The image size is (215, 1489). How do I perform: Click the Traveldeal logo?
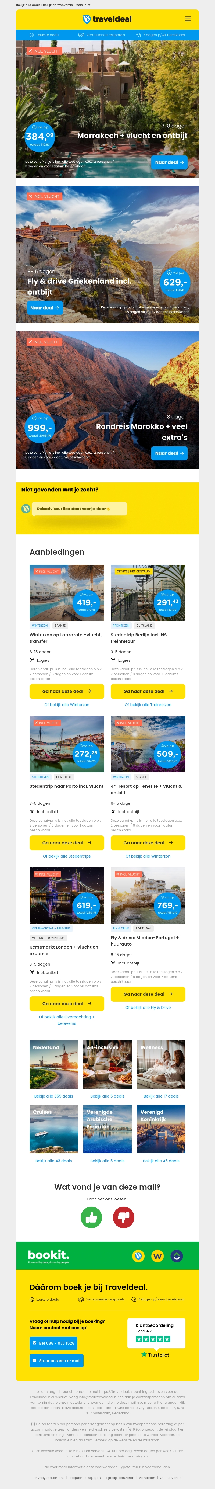point(107,19)
